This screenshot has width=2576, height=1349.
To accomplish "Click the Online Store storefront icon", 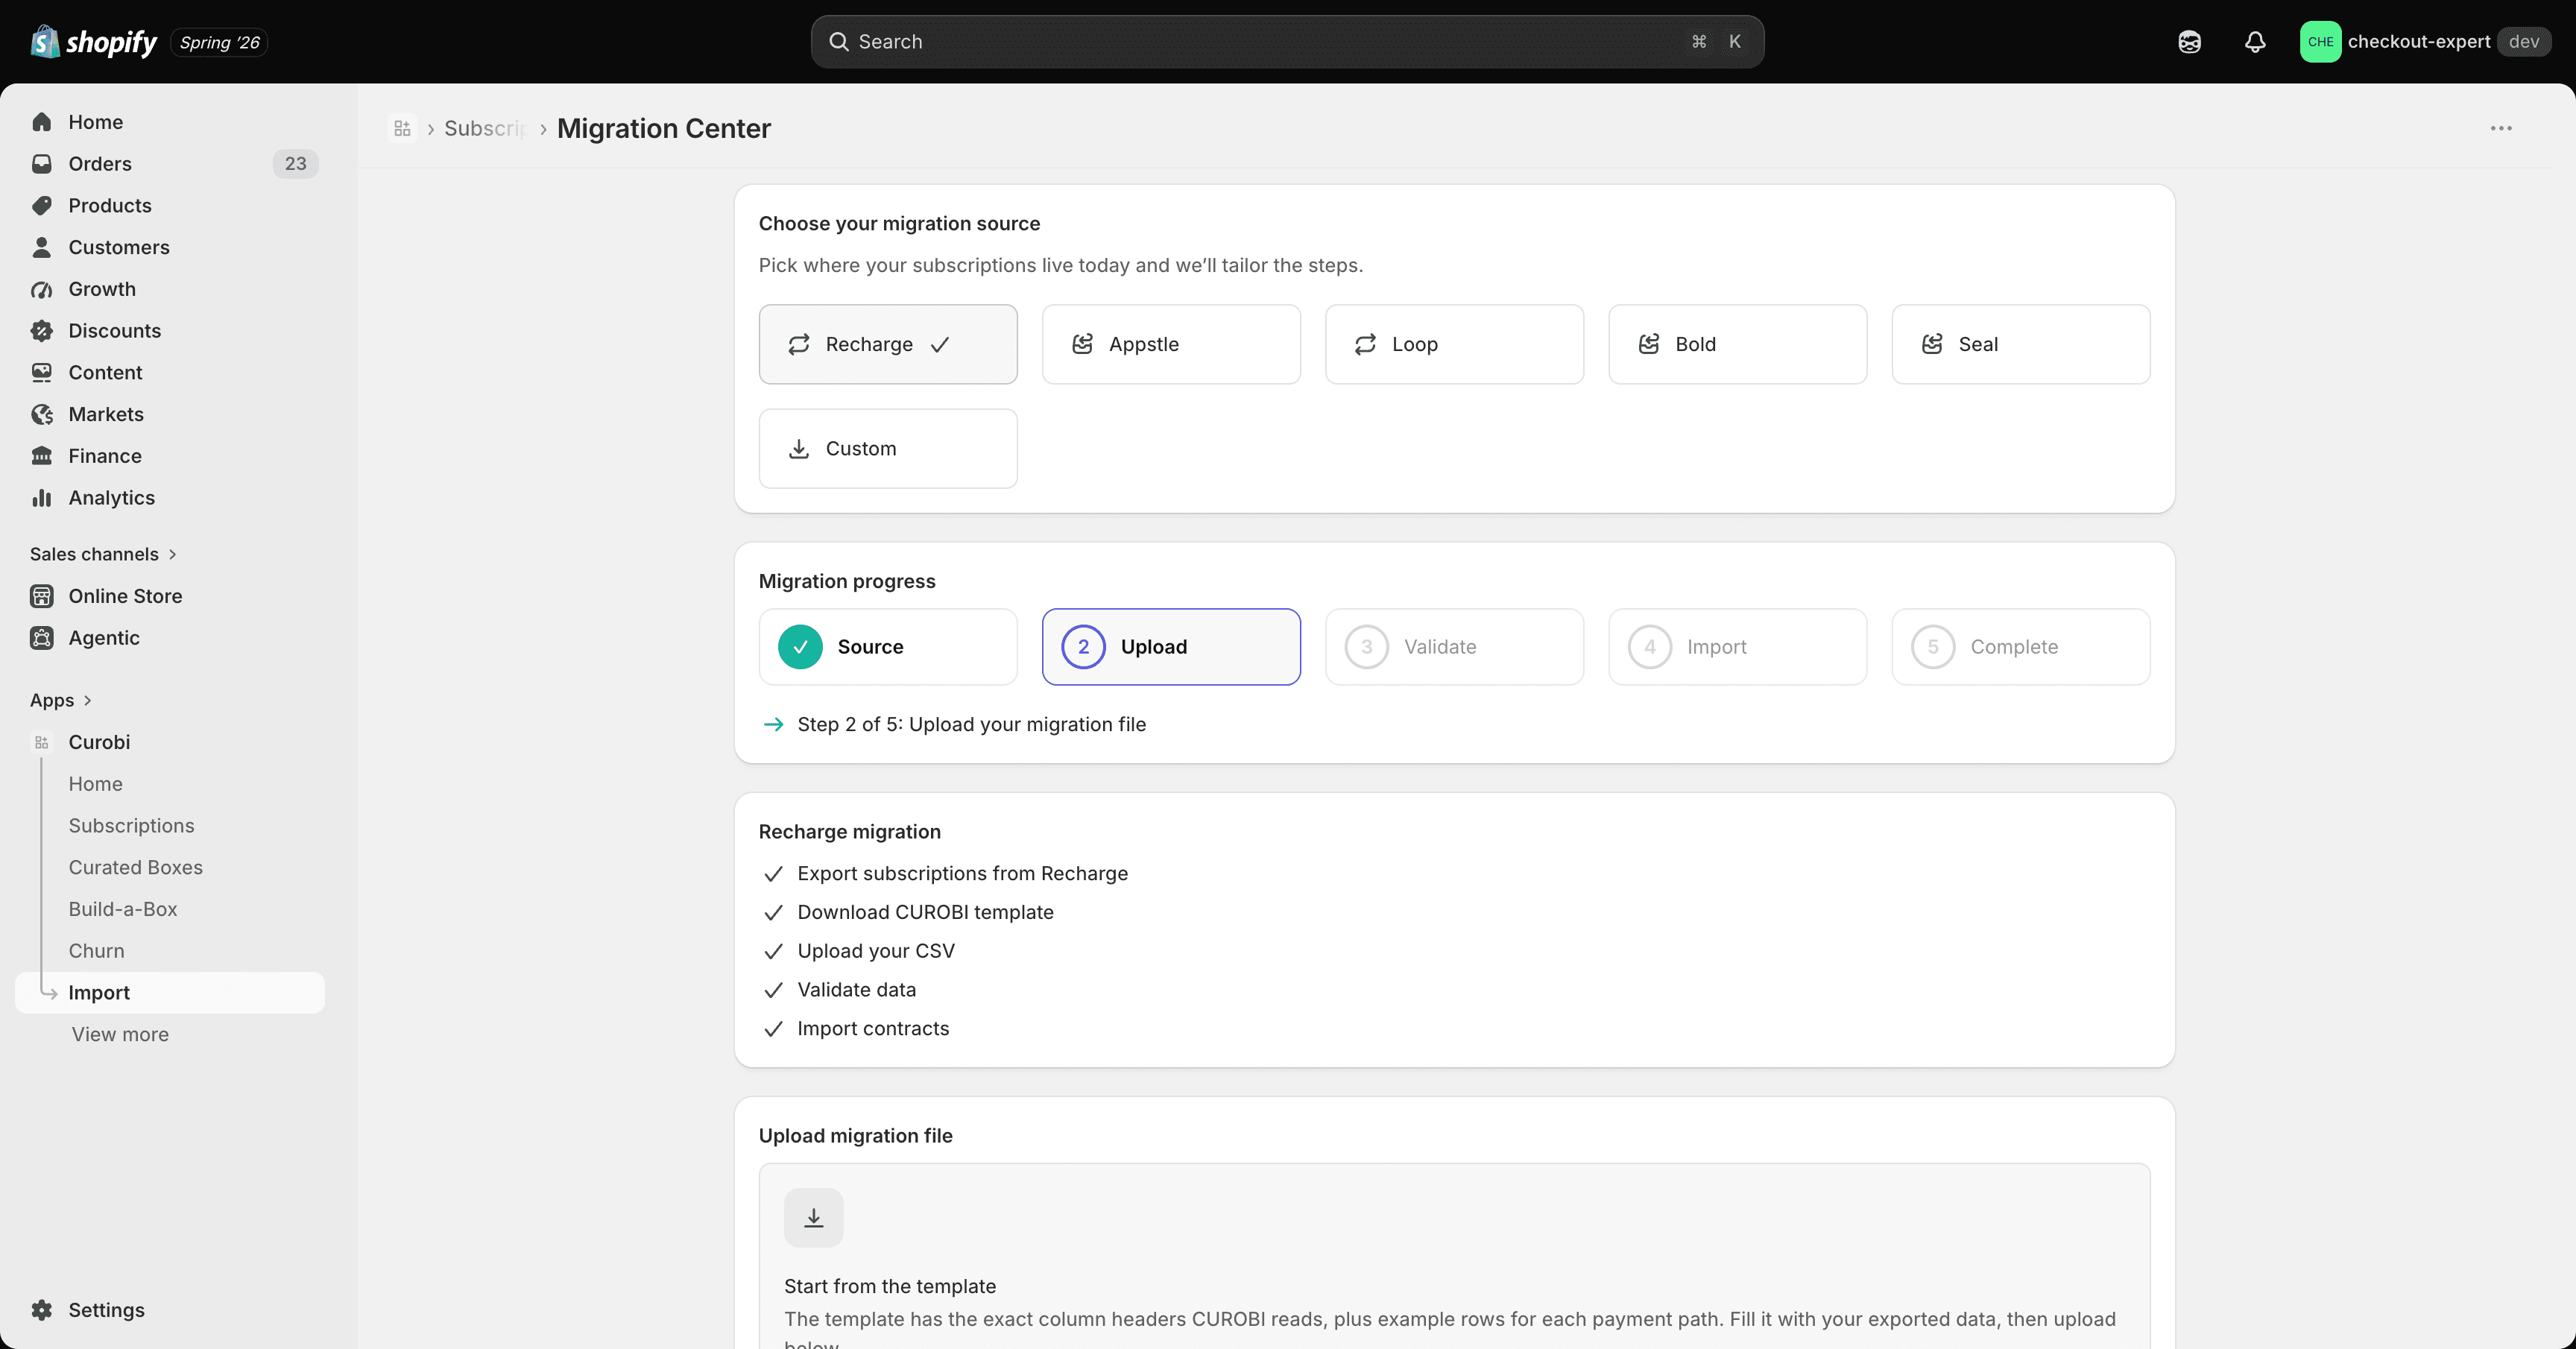I will pyautogui.click(x=41, y=596).
